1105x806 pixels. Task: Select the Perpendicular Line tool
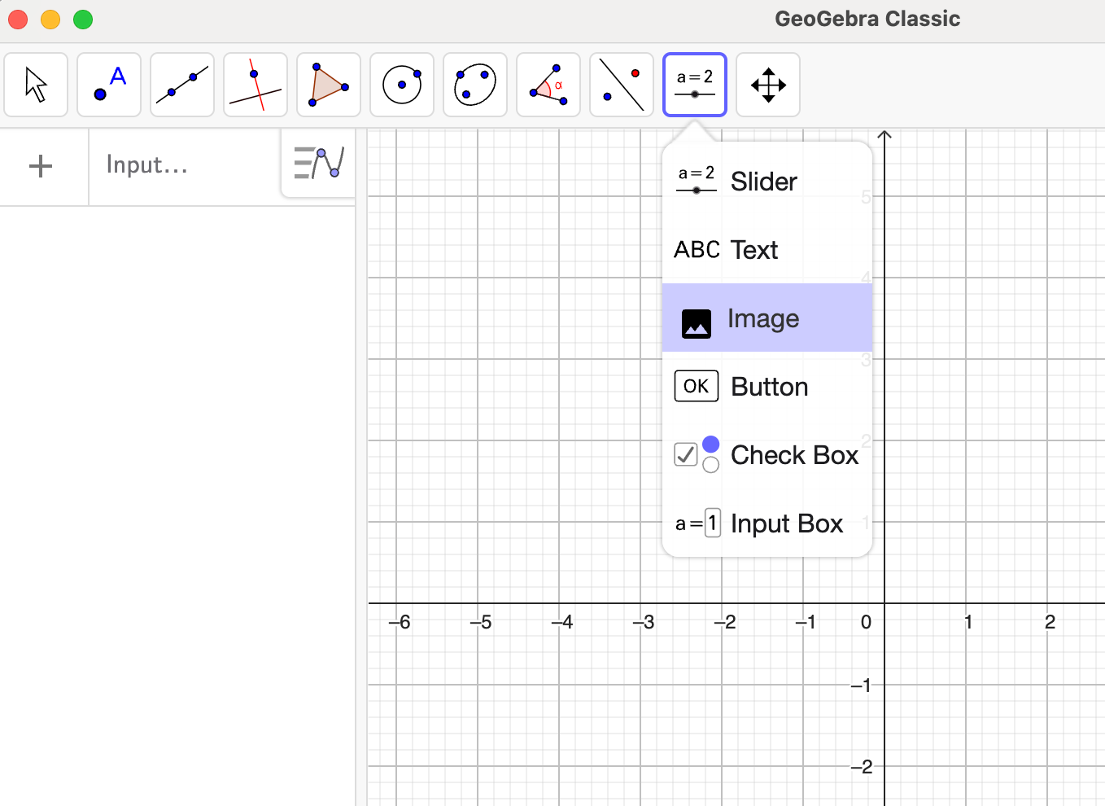click(x=256, y=85)
